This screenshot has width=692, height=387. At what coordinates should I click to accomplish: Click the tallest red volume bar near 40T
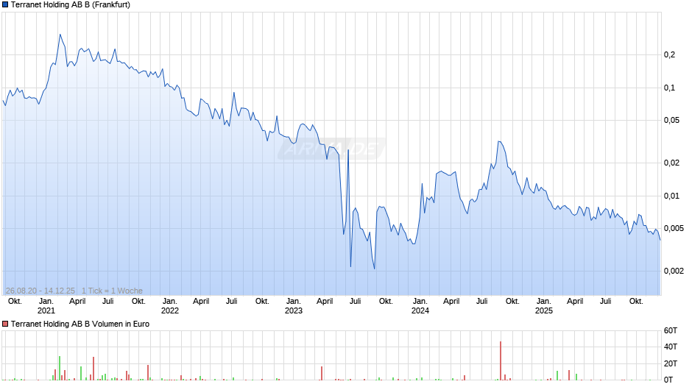pos(501,361)
